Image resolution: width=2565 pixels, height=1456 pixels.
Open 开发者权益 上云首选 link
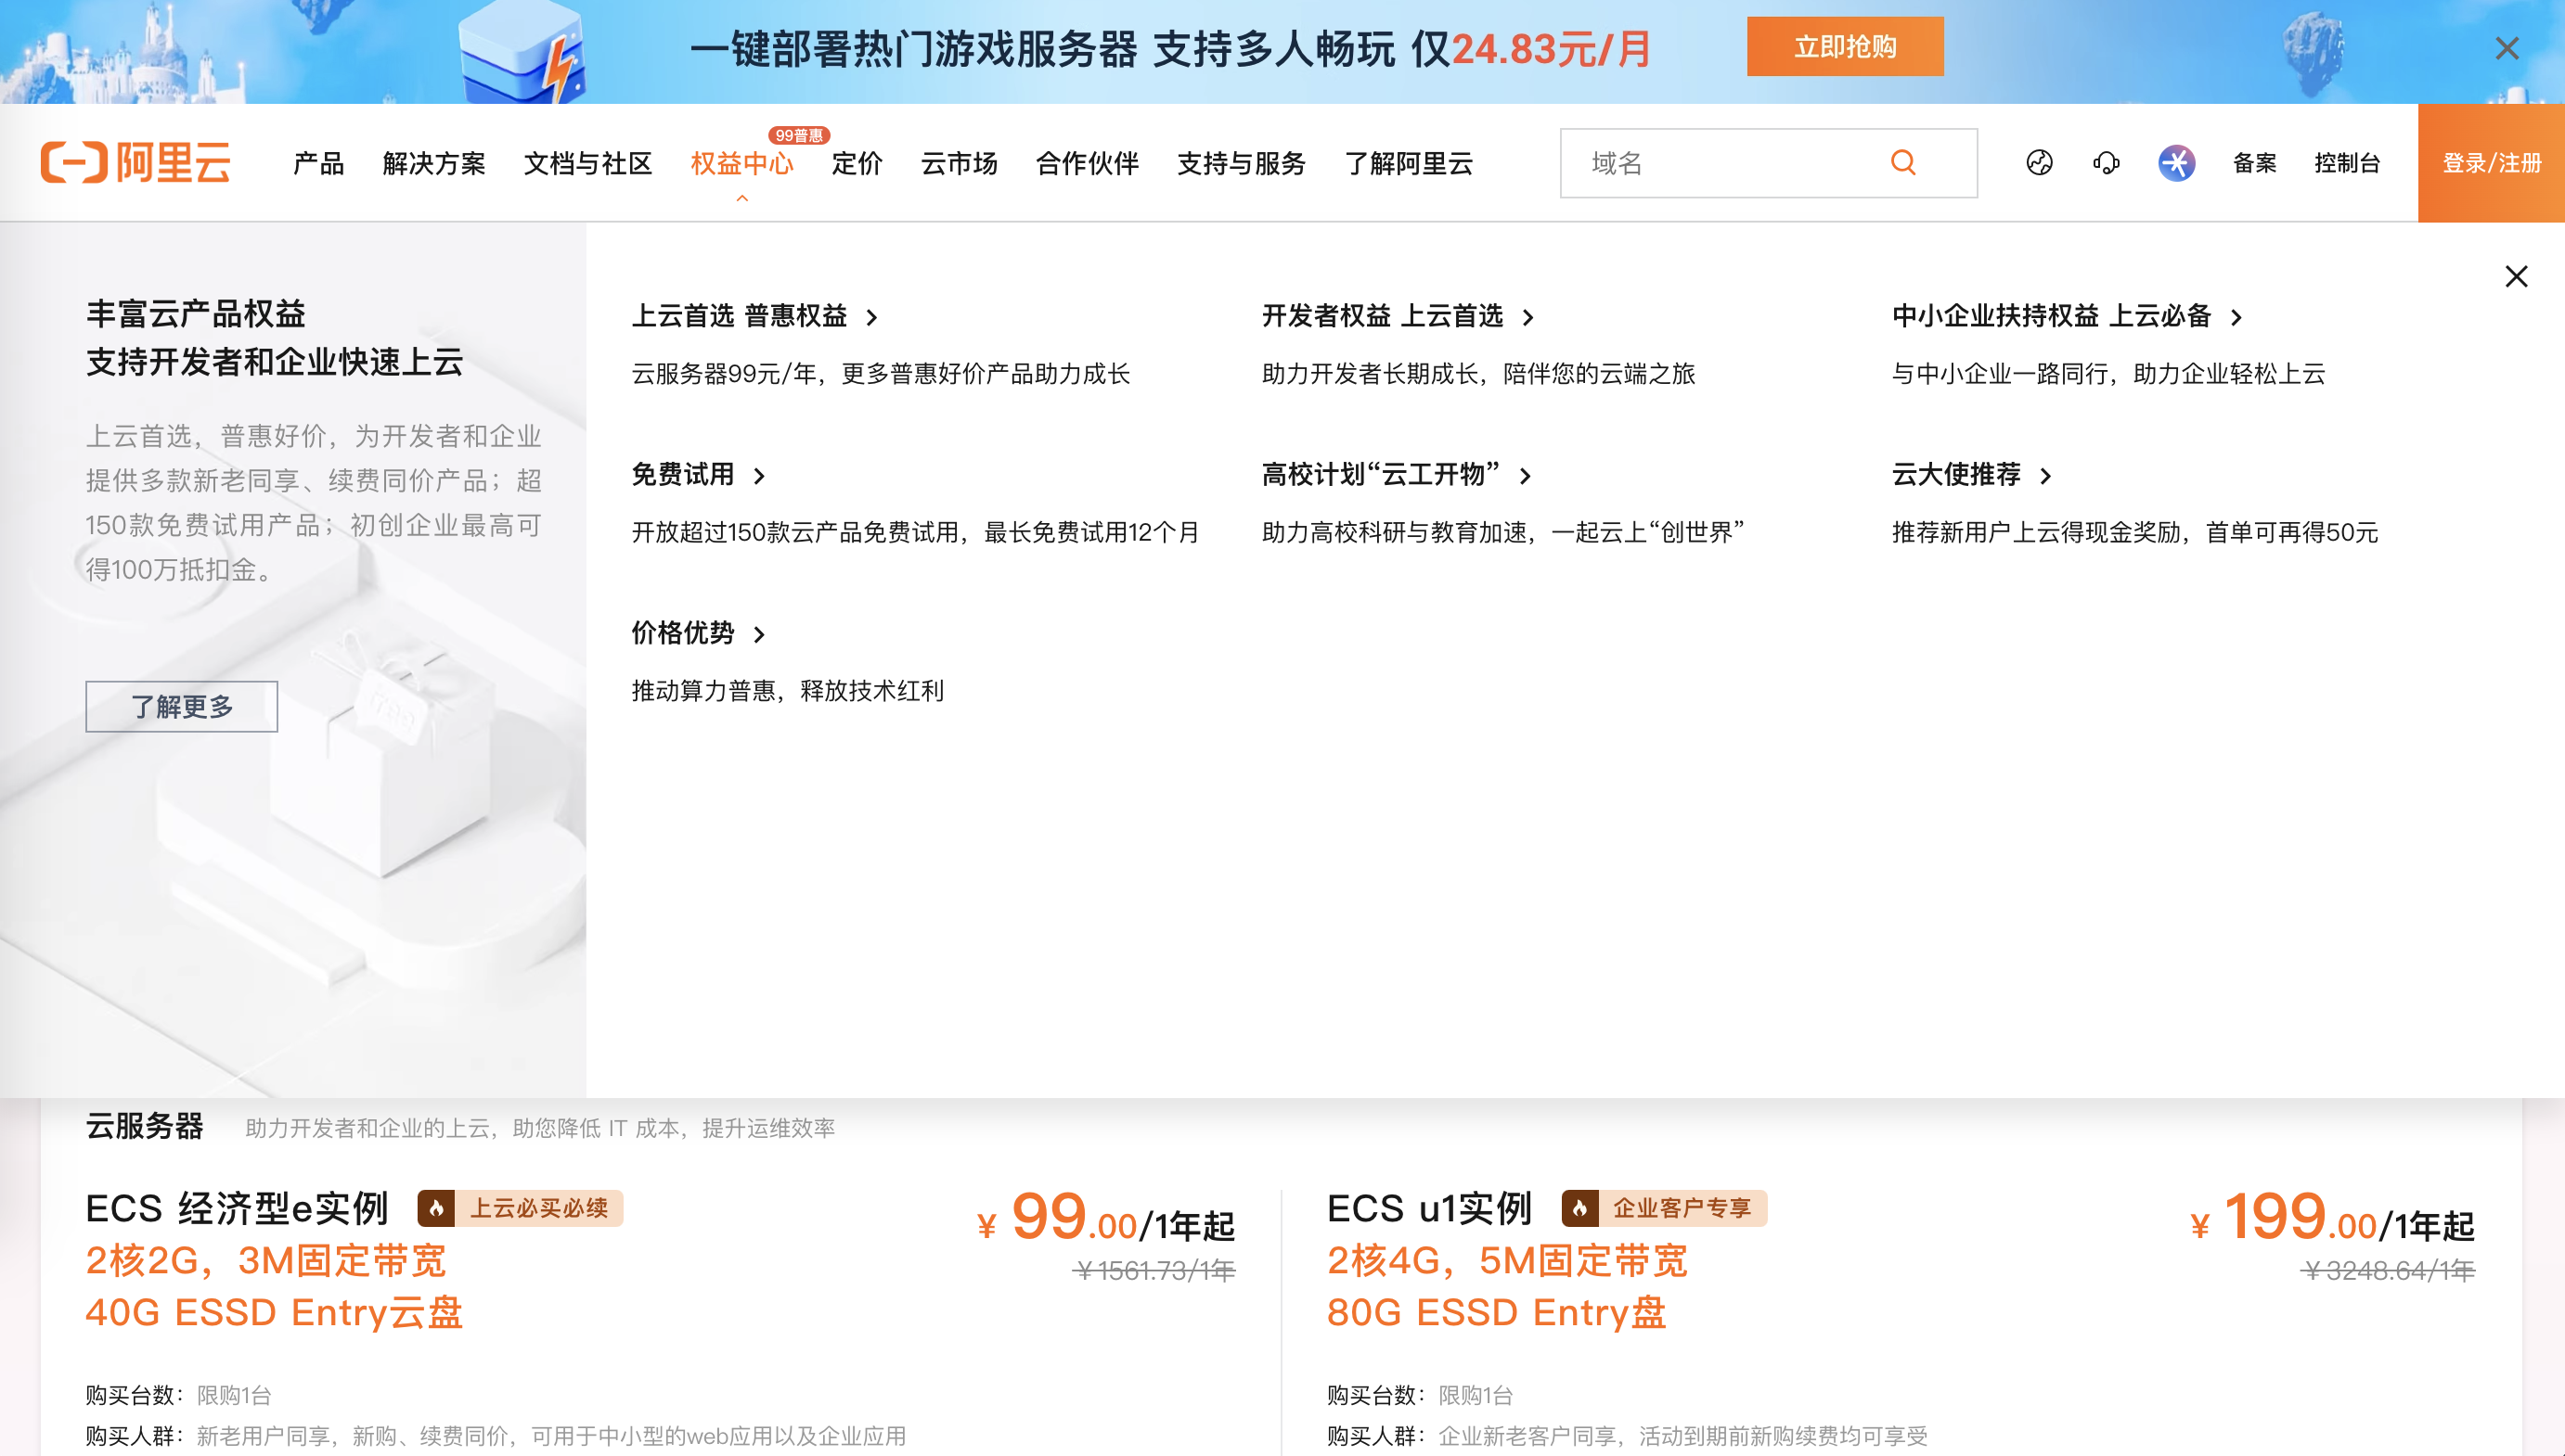coord(1383,316)
